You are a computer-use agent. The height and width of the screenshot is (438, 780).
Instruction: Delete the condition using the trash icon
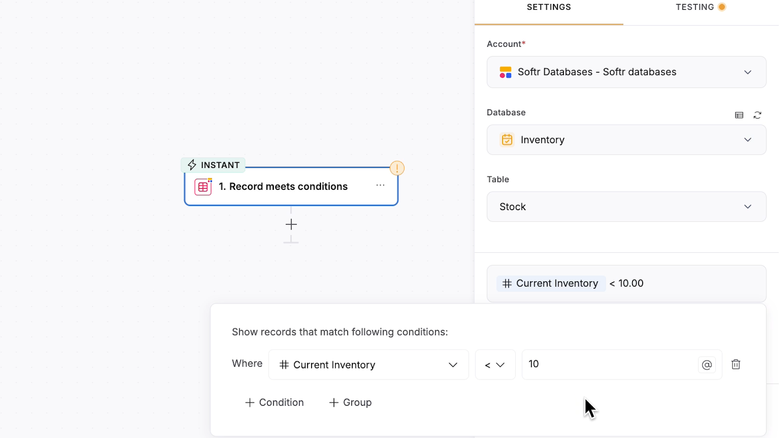(736, 365)
